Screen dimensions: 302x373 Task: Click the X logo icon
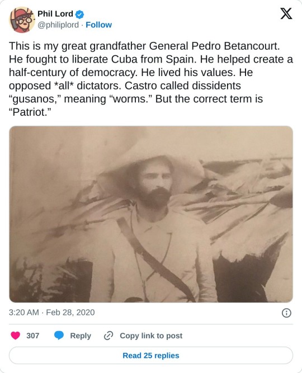[286, 13]
